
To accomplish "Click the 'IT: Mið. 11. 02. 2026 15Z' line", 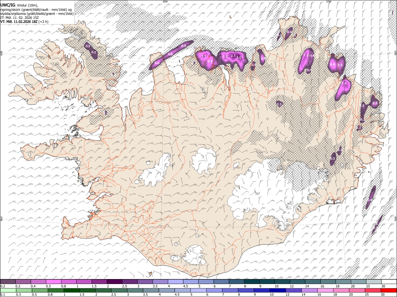I will pyautogui.click(x=20, y=18).
